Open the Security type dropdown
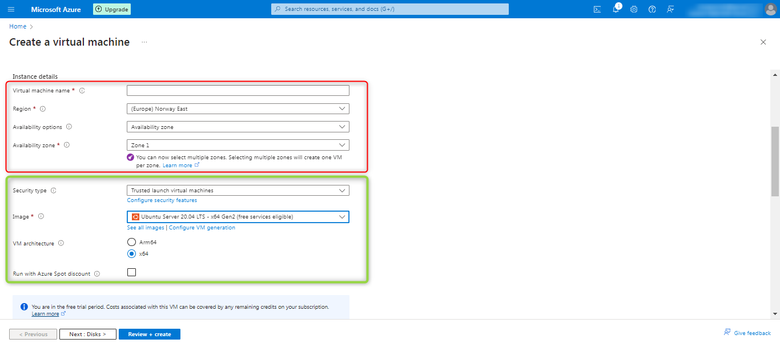 click(238, 190)
